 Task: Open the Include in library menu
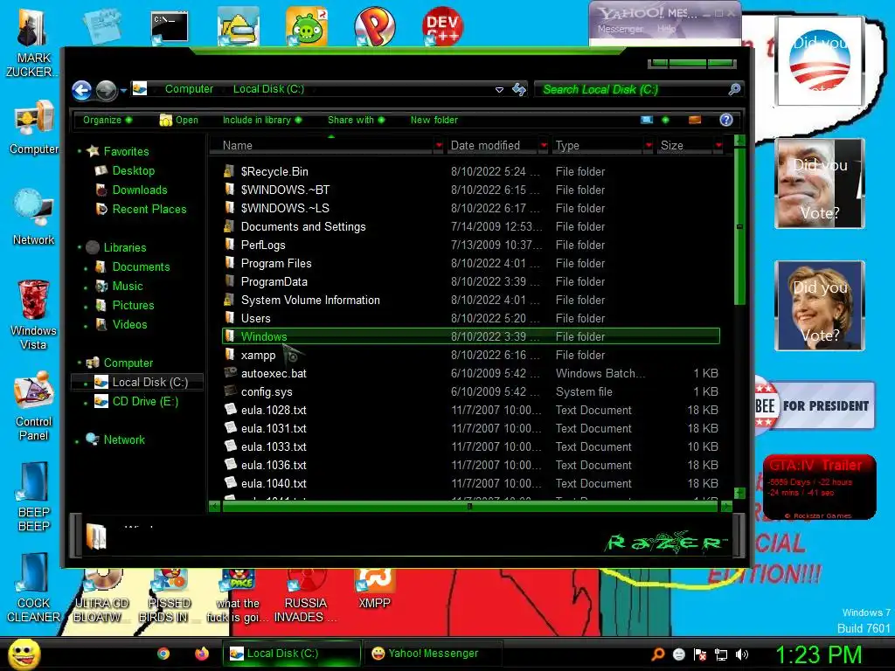click(x=262, y=120)
